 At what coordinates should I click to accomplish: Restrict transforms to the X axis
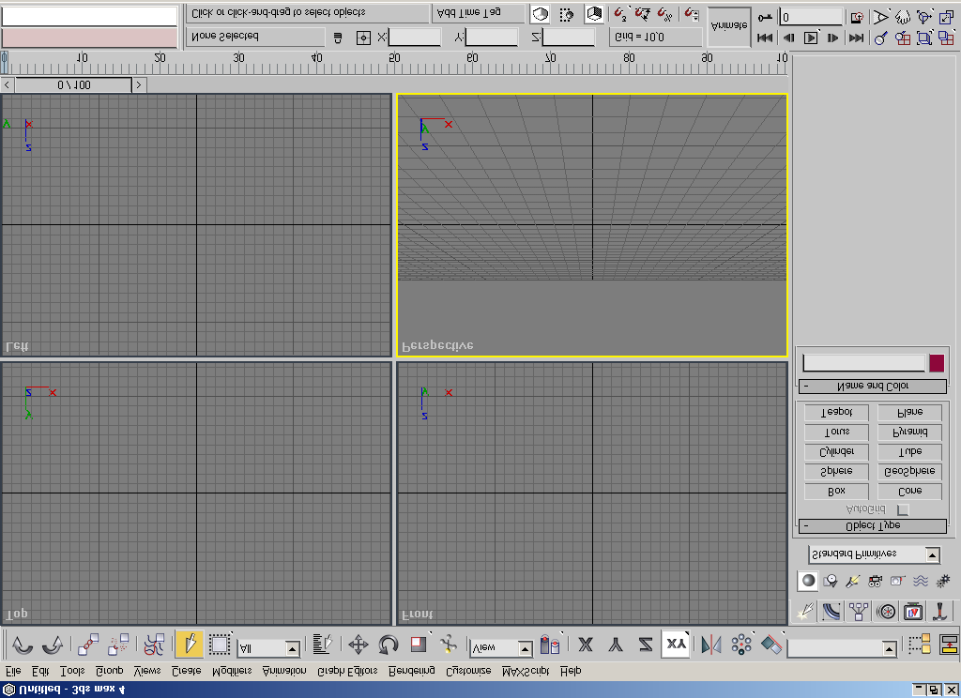tap(586, 645)
